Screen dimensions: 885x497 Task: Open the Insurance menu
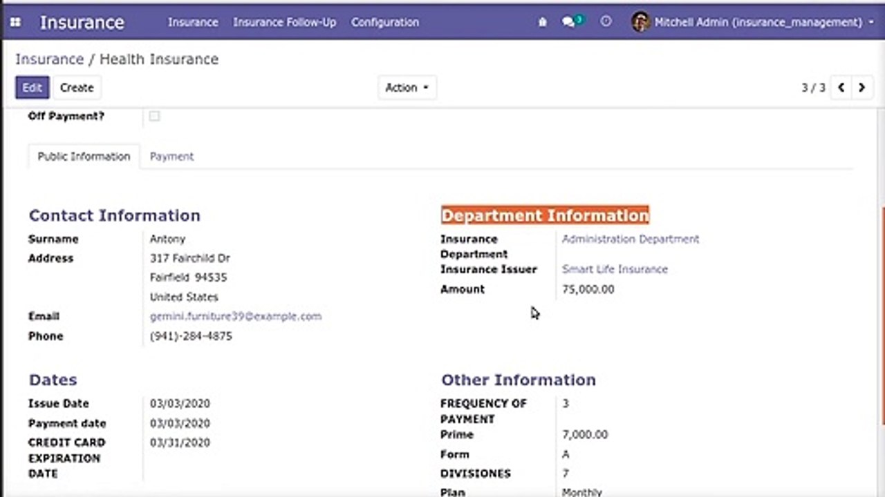point(193,22)
